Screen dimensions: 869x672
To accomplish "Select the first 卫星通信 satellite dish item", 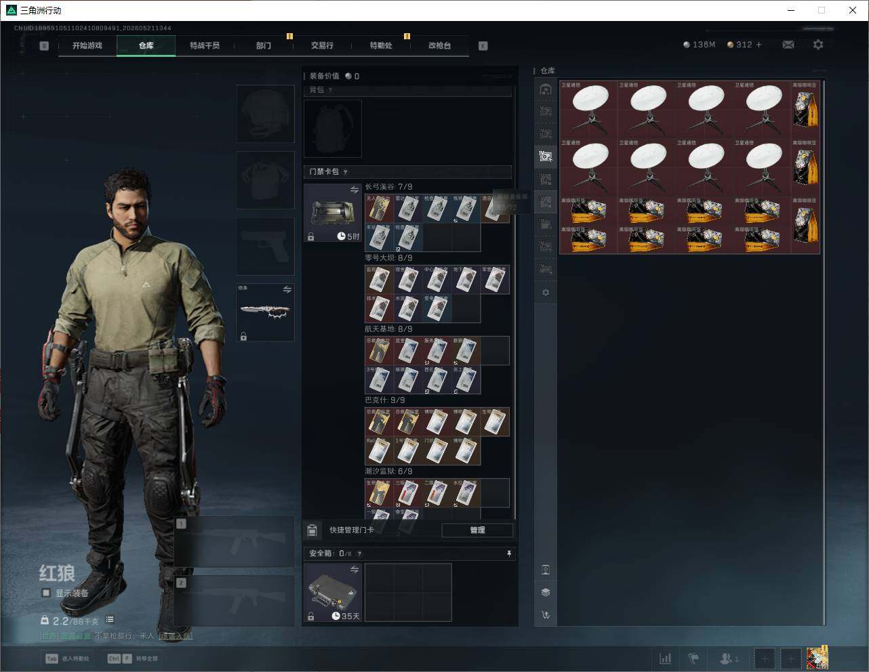I will pos(589,110).
